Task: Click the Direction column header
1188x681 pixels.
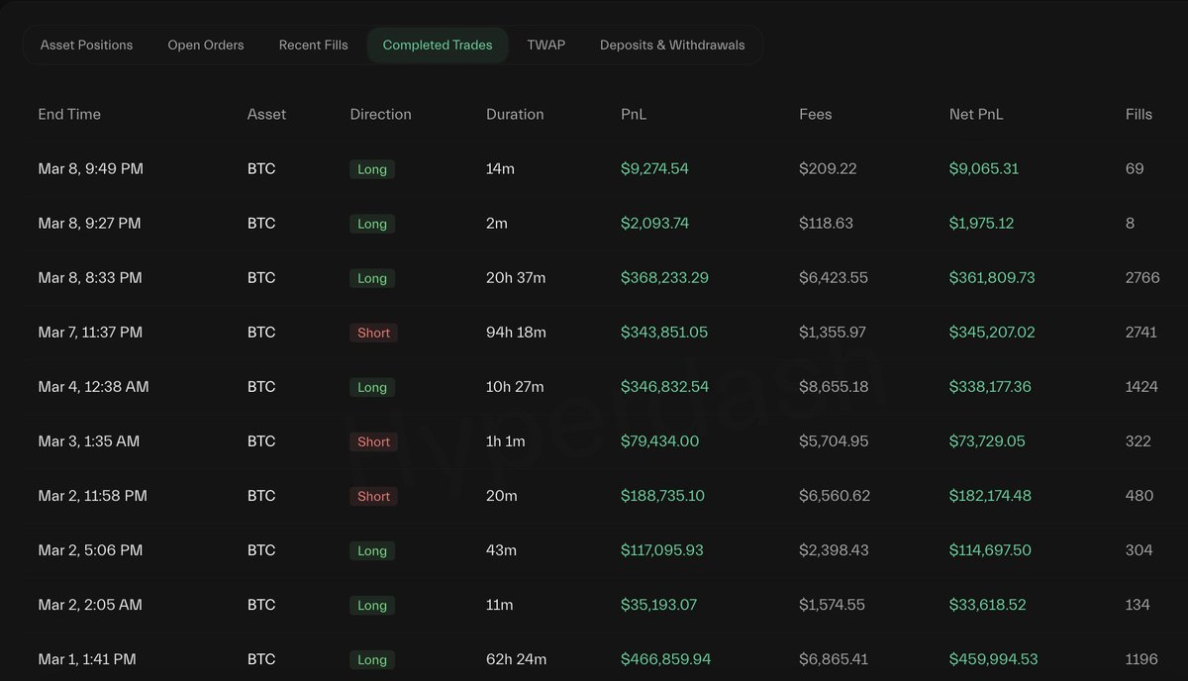Action: click(x=380, y=114)
